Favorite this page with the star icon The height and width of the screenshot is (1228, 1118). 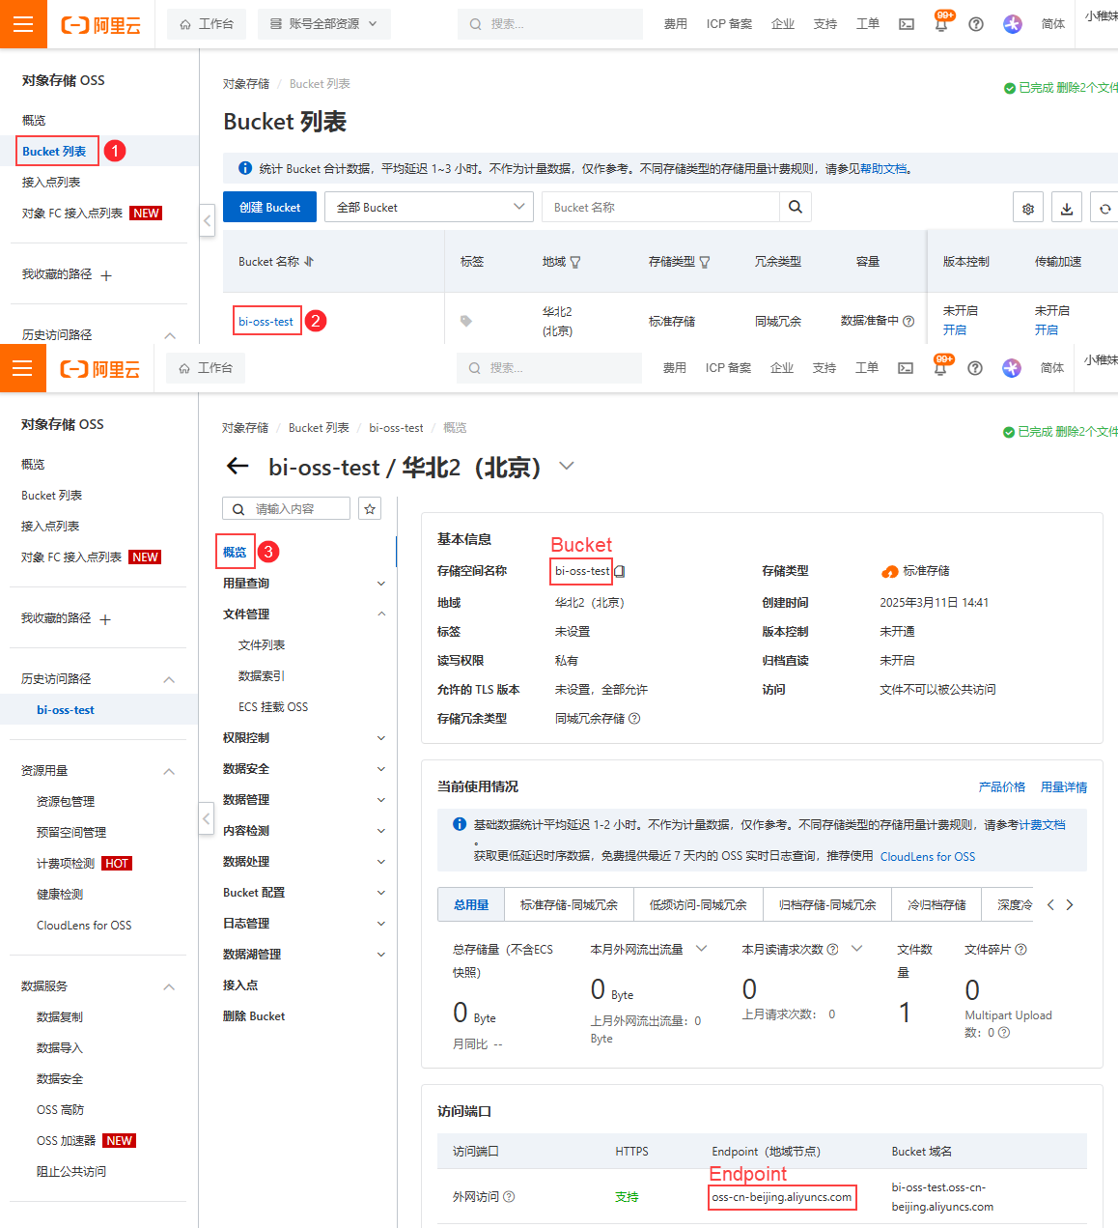coord(370,509)
